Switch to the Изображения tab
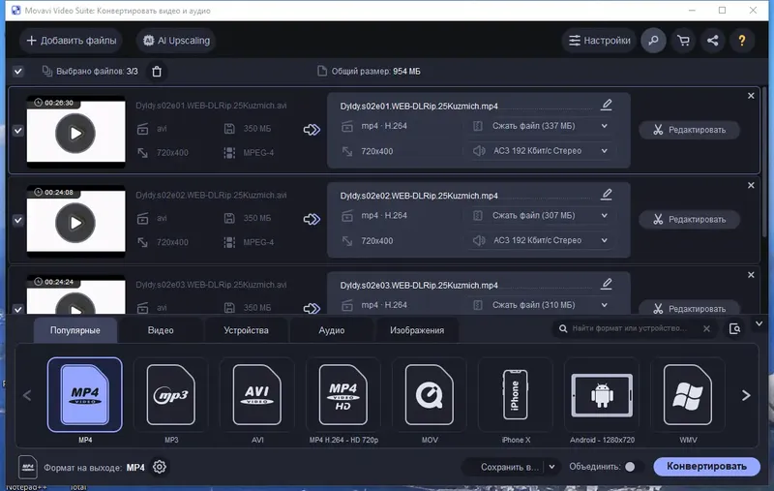This screenshot has width=774, height=491. tap(417, 330)
